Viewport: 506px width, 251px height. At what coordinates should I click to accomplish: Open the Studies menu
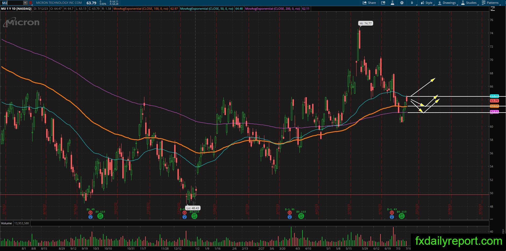point(469,3)
